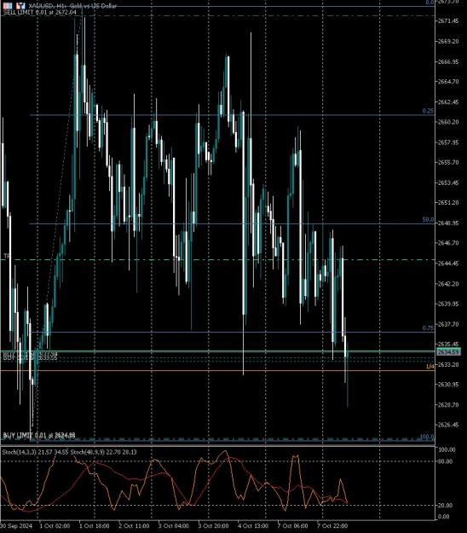Screen dimensions: 467x533
Task: Select the BUY LIMIT 0.01 at 2624.88 order label
Action: pyautogui.click(x=39, y=436)
